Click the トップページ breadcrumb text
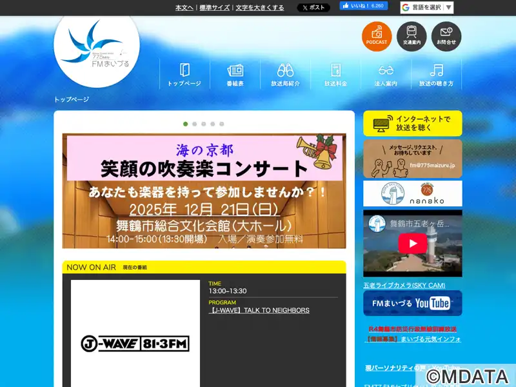Viewport: 516px width, 387px height. point(72,99)
